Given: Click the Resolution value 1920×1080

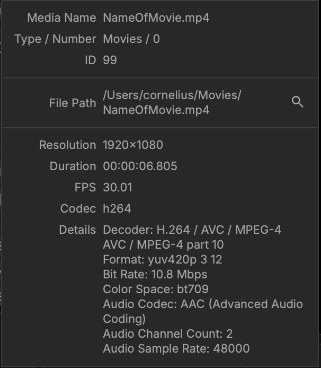Looking at the screenshot, I should pos(133,145).
